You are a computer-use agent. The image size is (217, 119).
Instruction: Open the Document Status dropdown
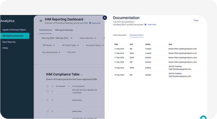94,45
